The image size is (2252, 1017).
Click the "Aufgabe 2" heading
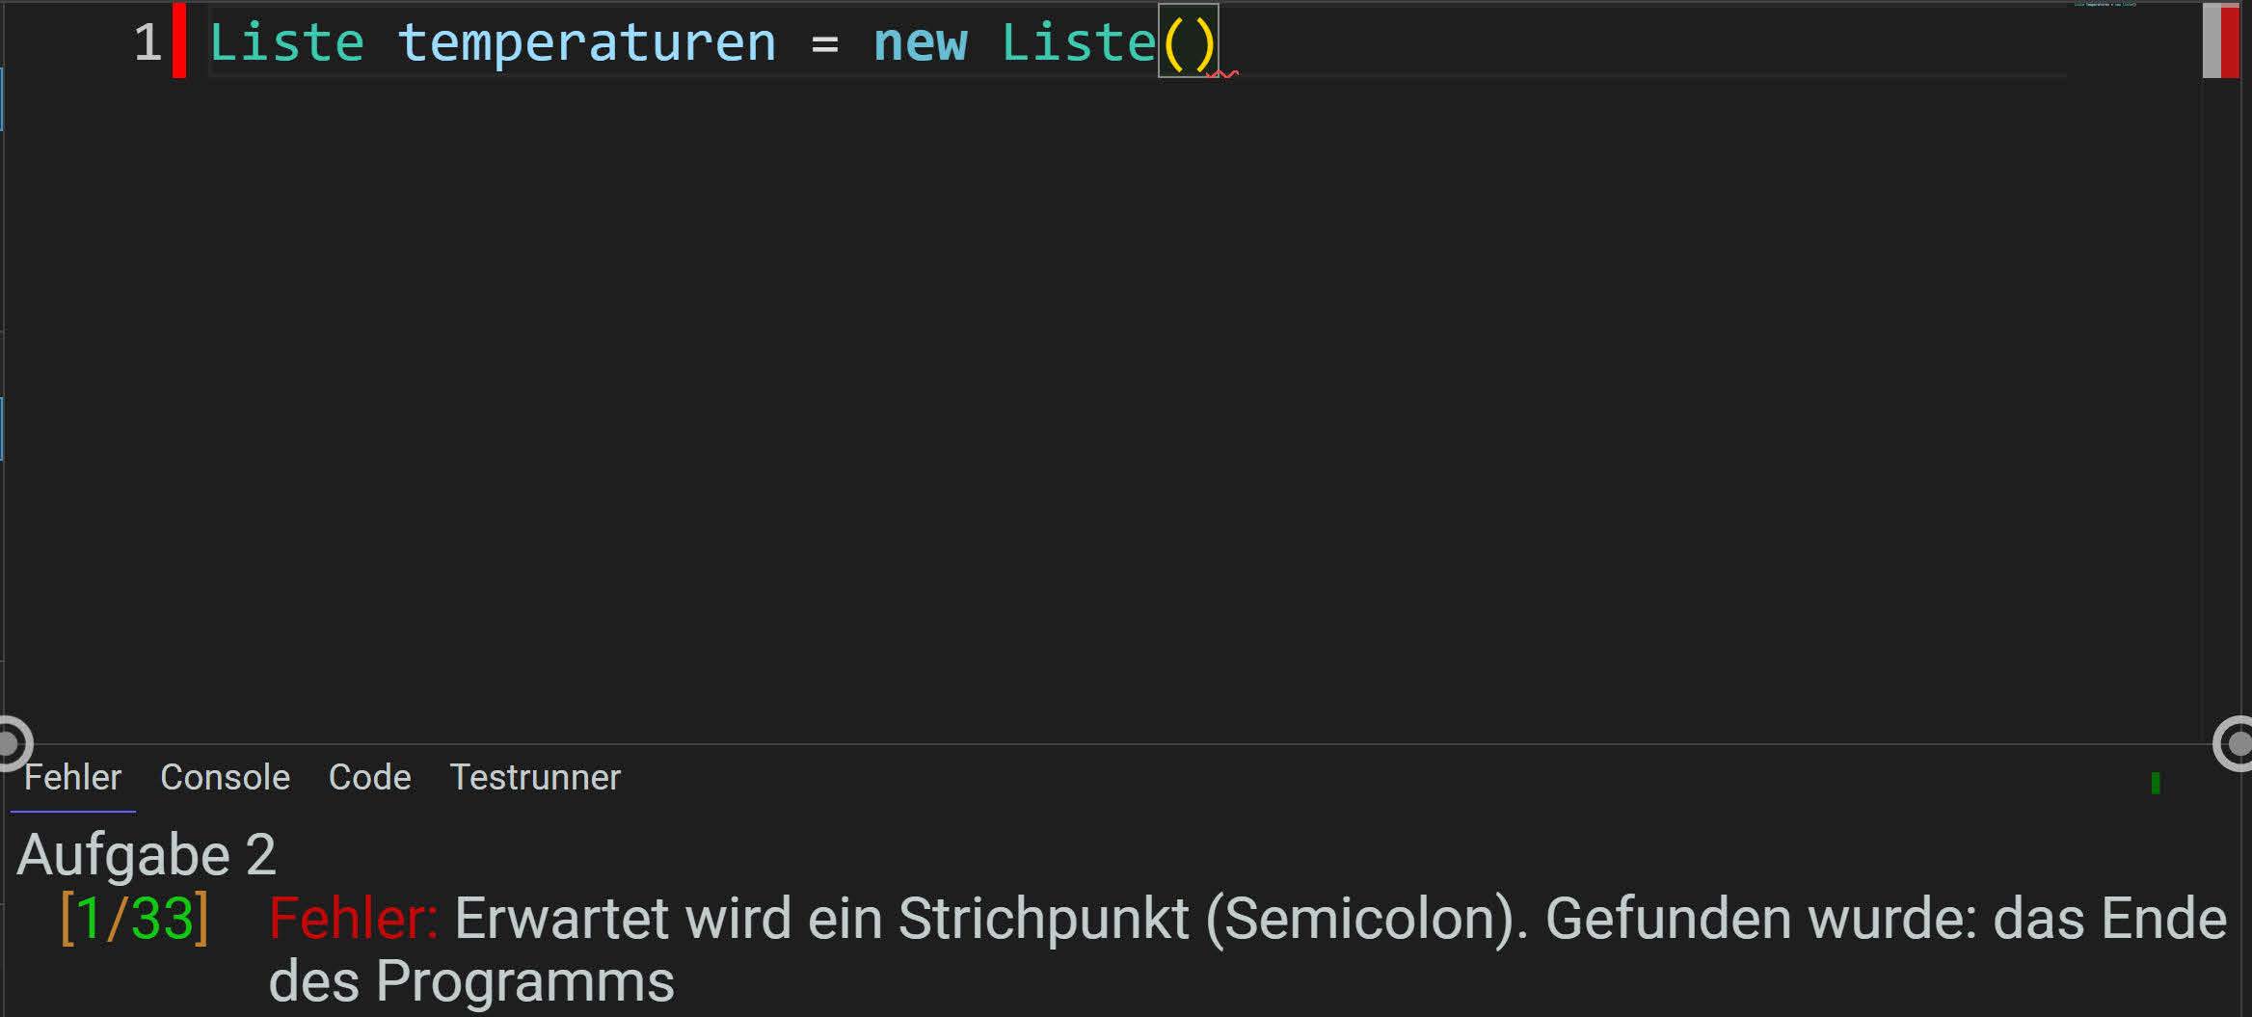[147, 855]
